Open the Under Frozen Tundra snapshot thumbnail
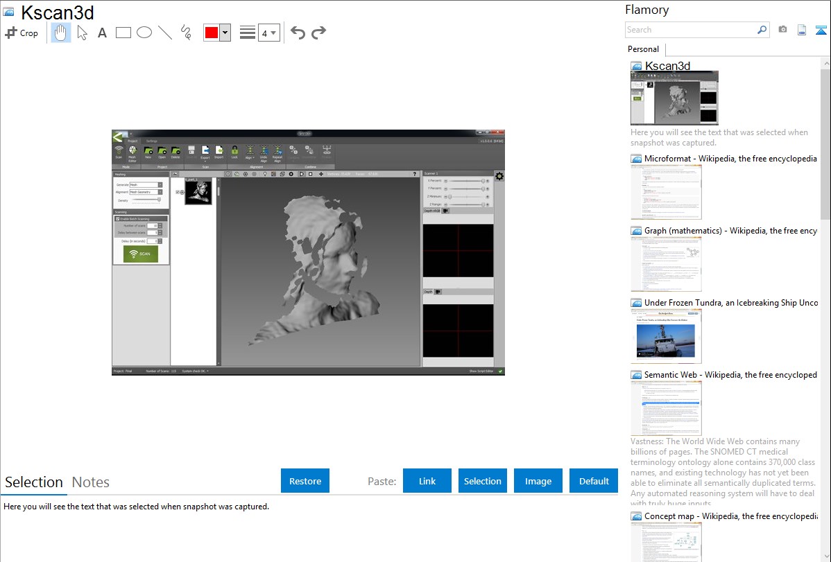 coord(666,336)
